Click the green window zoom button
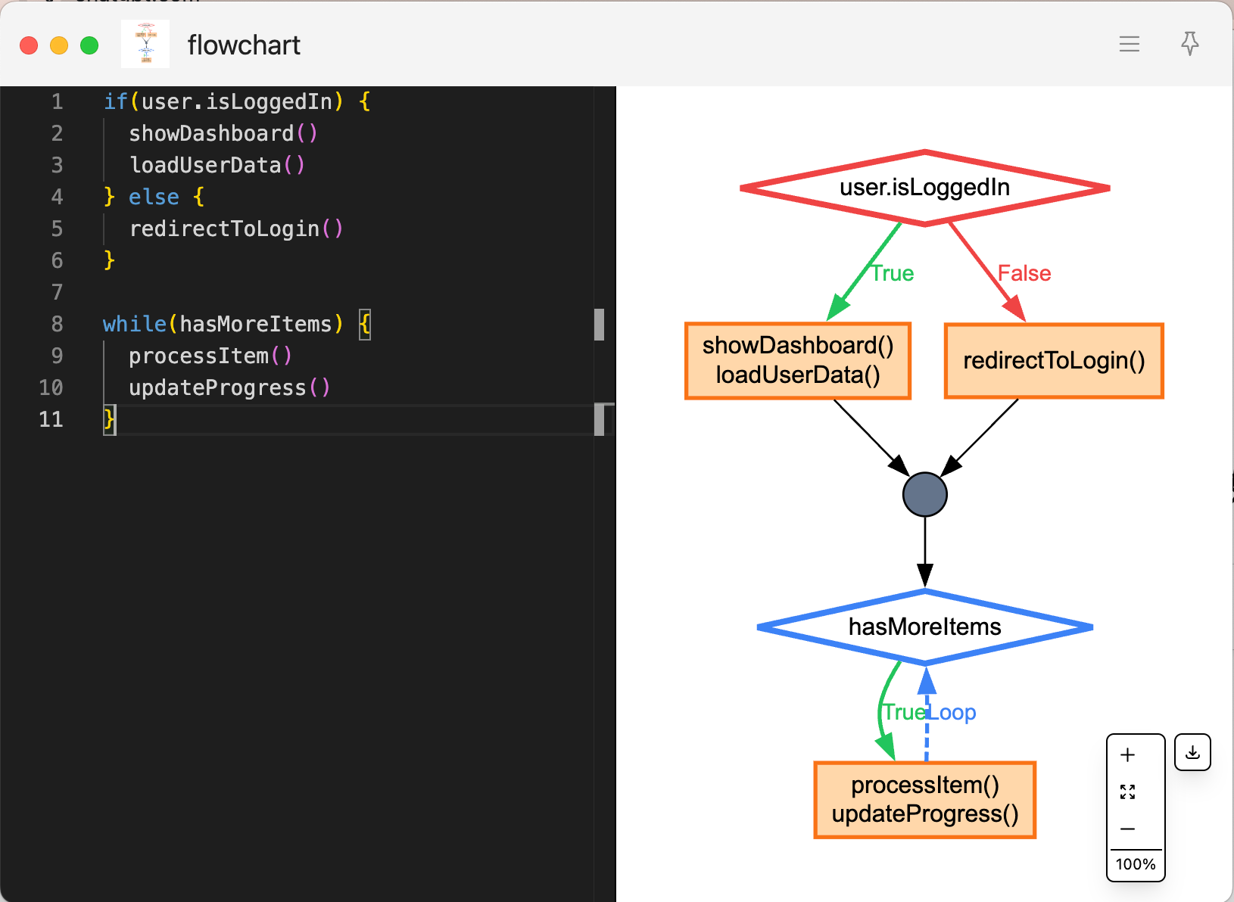This screenshot has width=1234, height=902. click(x=89, y=45)
